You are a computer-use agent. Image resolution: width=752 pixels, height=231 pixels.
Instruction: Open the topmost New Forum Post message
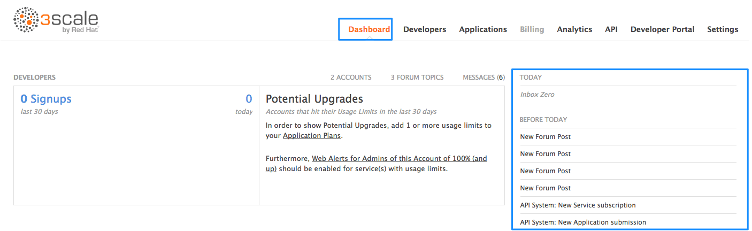pos(545,137)
